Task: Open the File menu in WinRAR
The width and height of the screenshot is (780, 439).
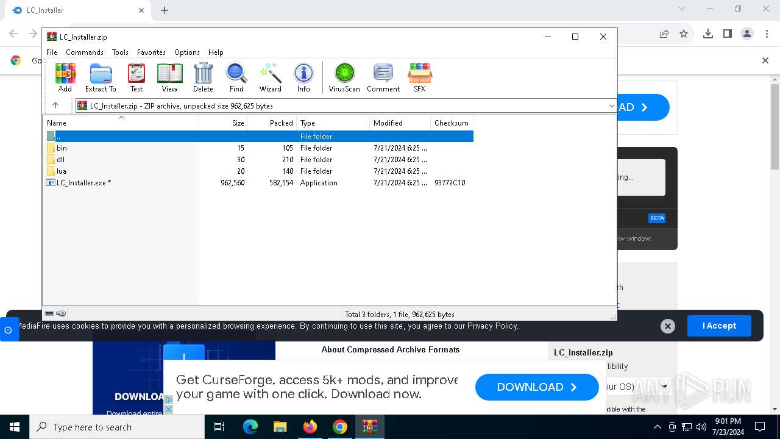Action: pyautogui.click(x=52, y=52)
